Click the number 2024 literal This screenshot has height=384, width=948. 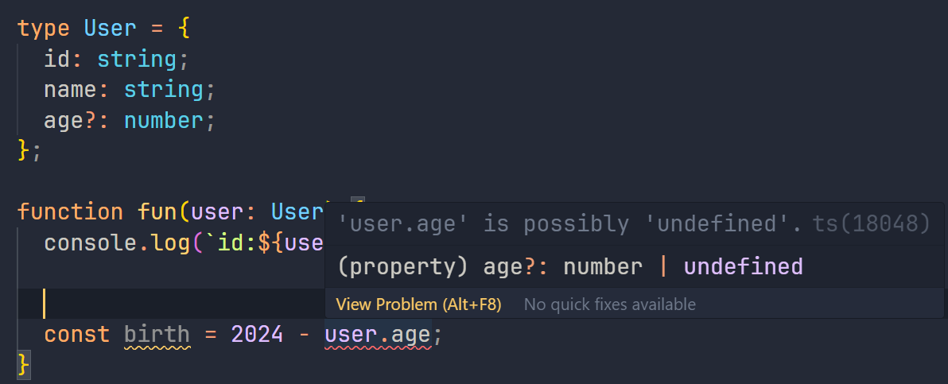257,335
